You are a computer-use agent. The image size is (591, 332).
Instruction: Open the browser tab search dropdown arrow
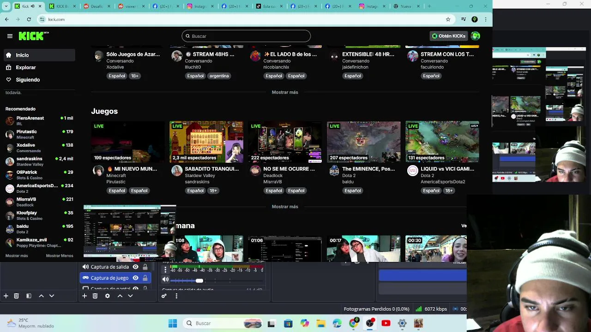click(x=5, y=6)
